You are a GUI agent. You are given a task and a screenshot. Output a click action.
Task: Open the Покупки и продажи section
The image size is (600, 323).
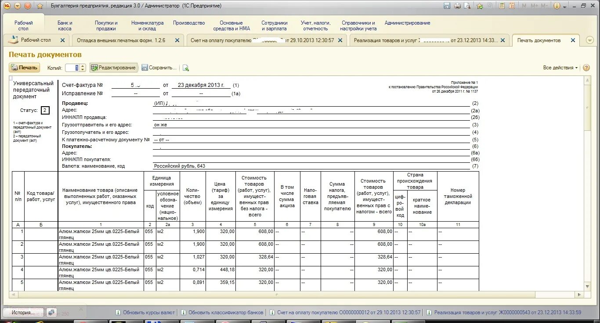coord(106,25)
